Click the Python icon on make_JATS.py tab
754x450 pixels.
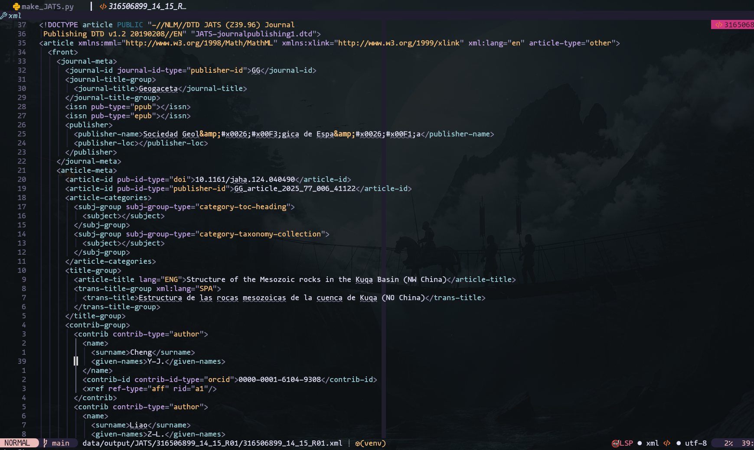16,6
